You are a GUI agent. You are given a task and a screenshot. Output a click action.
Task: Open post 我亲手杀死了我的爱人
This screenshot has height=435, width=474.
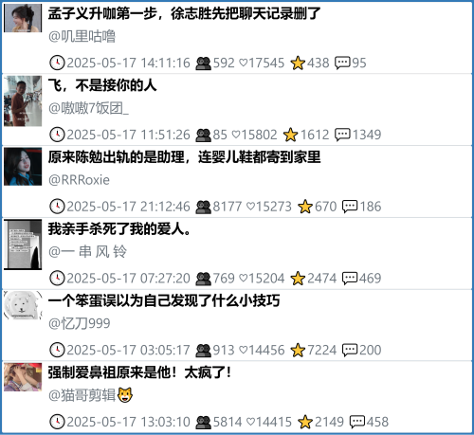tap(119, 228)
